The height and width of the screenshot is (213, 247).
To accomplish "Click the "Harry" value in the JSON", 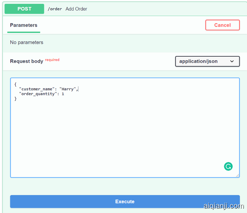I will [68, 89].
